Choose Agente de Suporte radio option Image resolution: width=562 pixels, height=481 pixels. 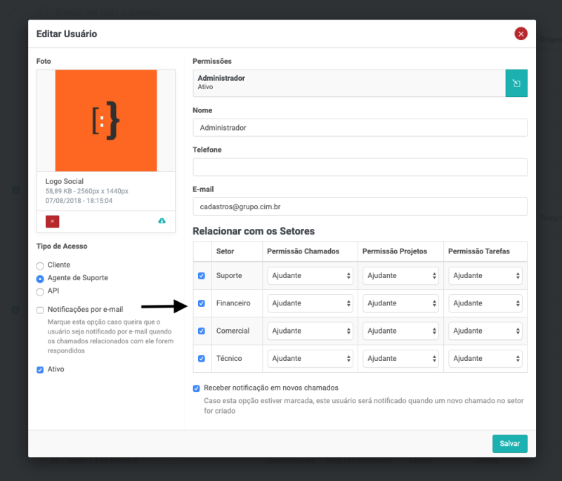40,278
